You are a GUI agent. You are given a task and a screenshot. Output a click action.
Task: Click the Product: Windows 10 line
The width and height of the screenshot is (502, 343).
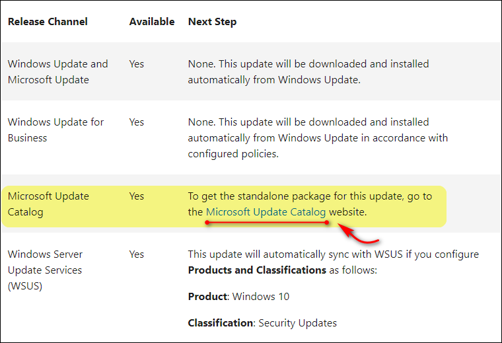238,297
